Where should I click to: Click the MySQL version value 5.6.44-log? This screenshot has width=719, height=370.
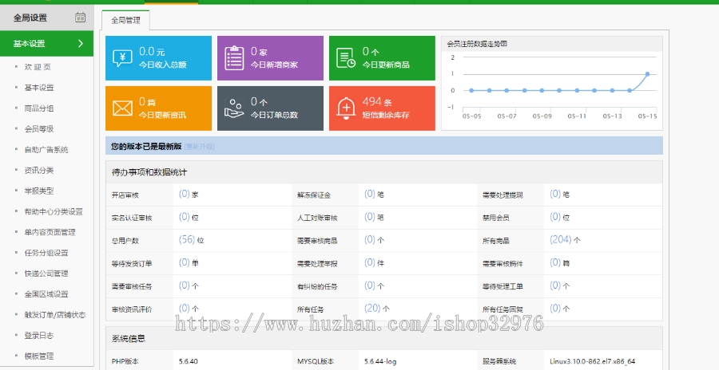pos(380,361)
